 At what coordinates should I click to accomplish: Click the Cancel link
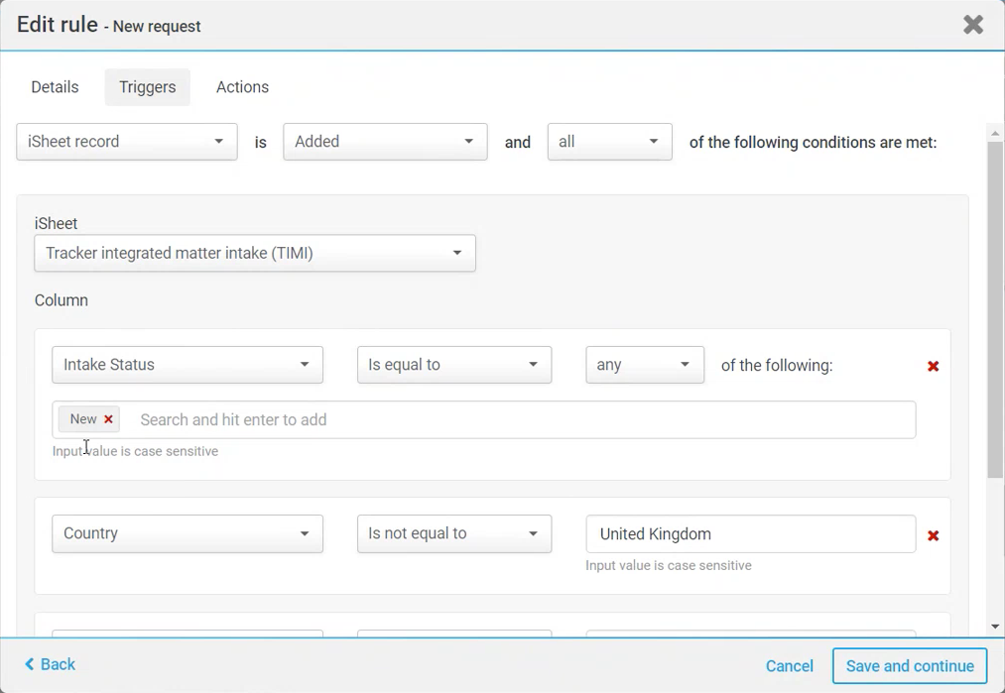789,666
